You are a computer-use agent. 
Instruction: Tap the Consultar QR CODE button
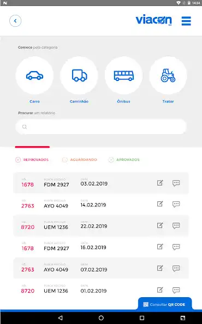click(x=164, y=304)
